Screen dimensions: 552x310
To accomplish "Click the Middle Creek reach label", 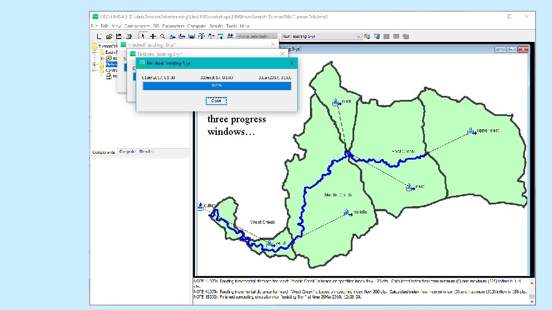I will 338,195.
